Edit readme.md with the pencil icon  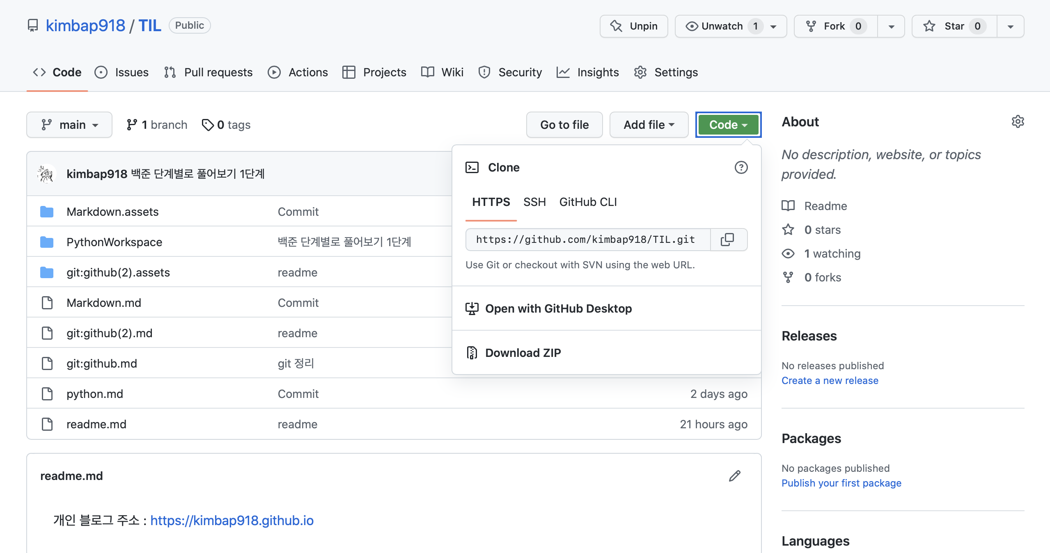(735, 476)
